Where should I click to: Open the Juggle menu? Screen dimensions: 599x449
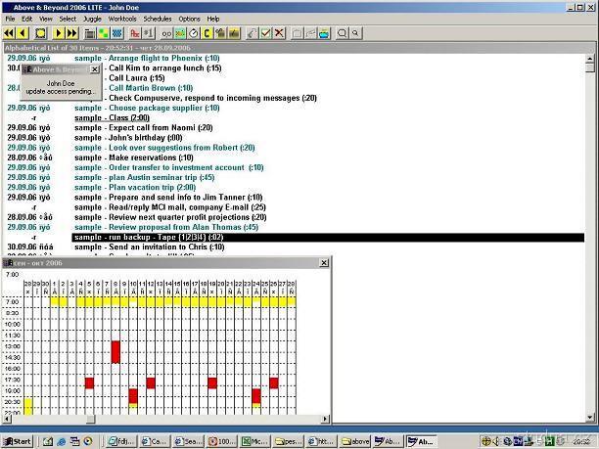point(92,19)
